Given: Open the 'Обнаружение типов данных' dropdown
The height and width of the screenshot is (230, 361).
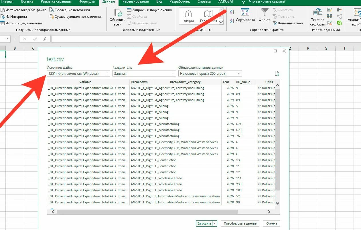Looking at the screenshot, I should pos(238,73).
